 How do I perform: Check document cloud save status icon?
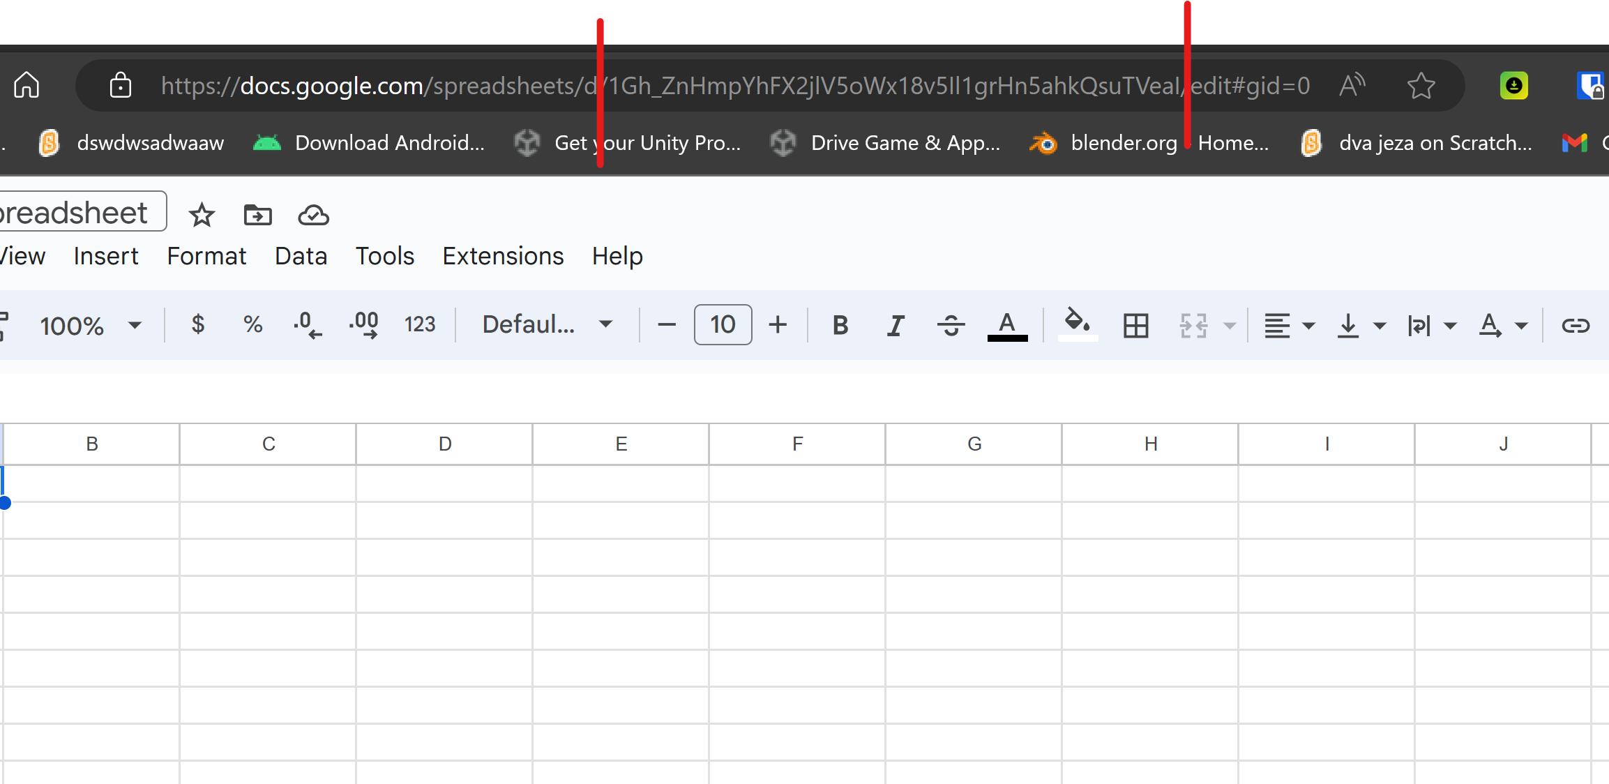coord(313,215)
